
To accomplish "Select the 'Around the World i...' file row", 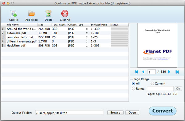I will 65,29.
